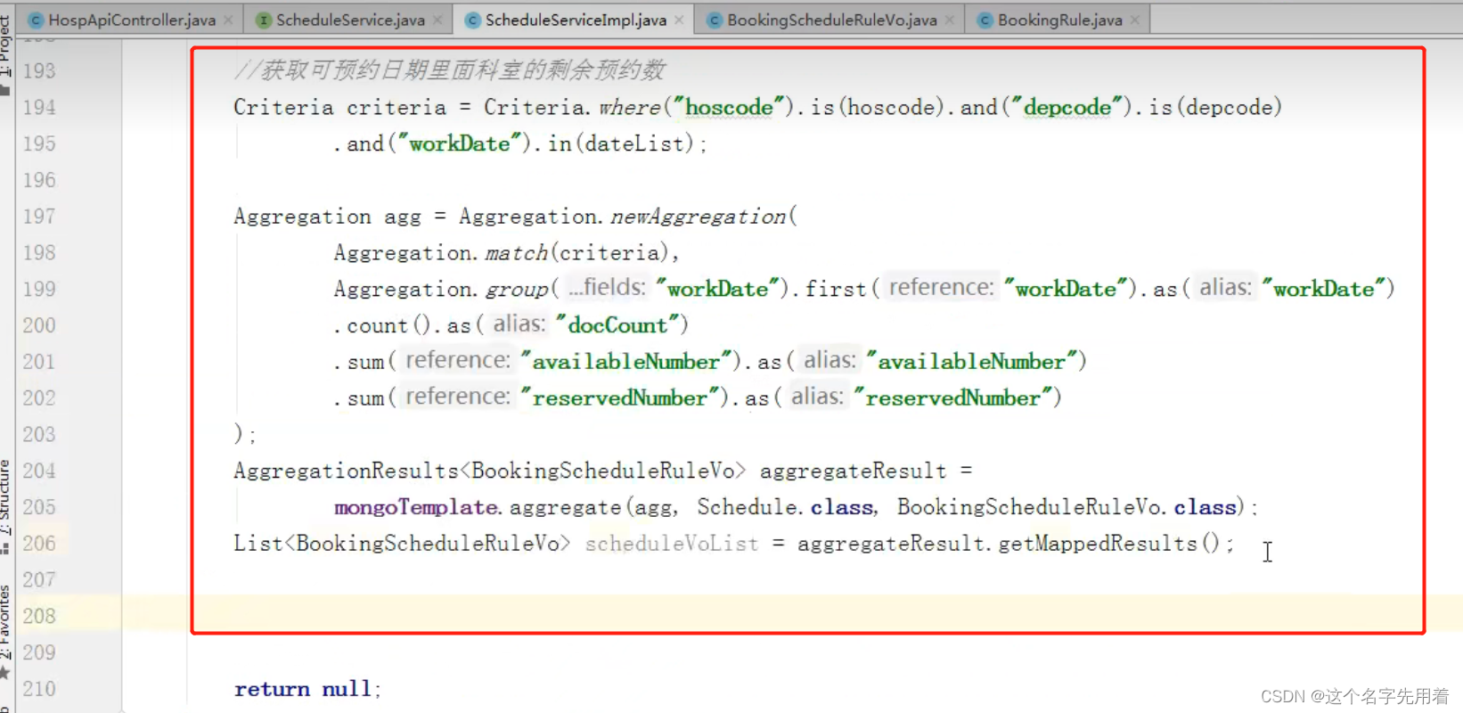Click the scheduleVoList variable on line 206
This screenshot has width=1463, height=713.
(671, 544)
